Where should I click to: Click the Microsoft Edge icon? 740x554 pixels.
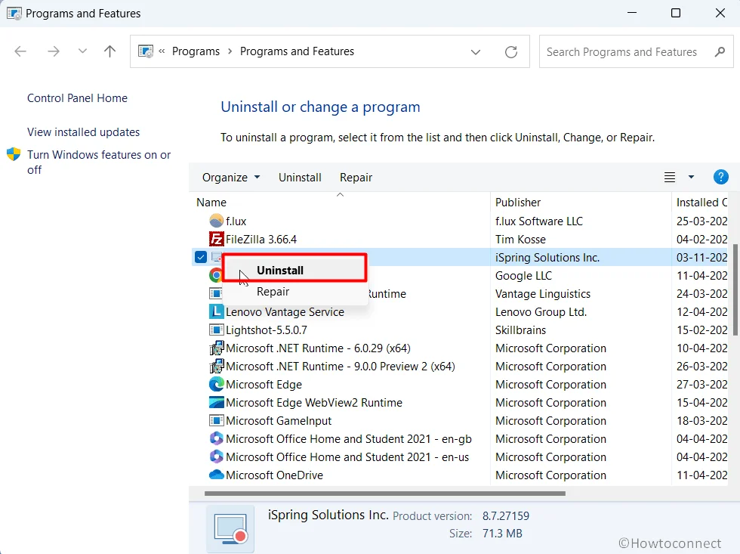(x=216, y=384)
